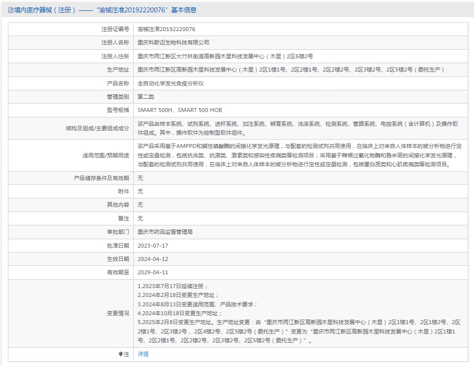This screenshot has width=474, height=366.
Task: Click the registration number 渝械注准20192220076 value
Action: coord(166,30)
